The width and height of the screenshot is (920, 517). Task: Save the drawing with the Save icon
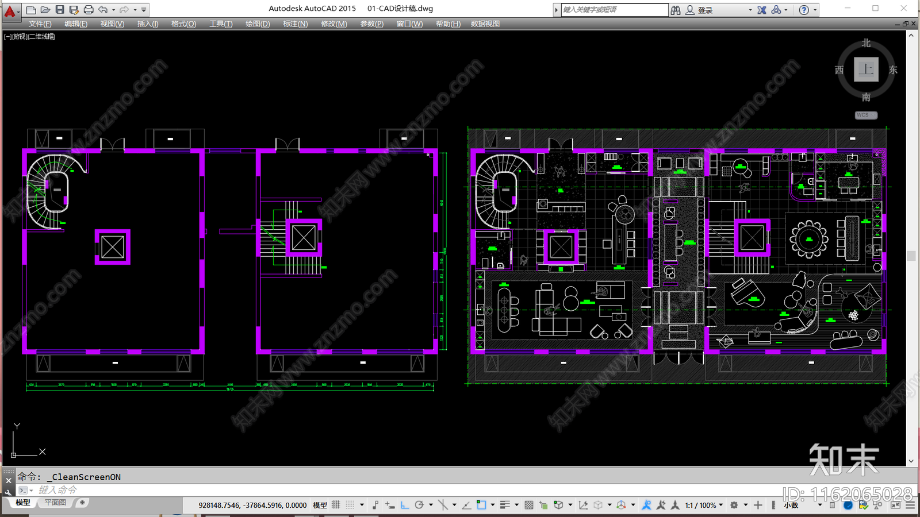click(60, 10)
